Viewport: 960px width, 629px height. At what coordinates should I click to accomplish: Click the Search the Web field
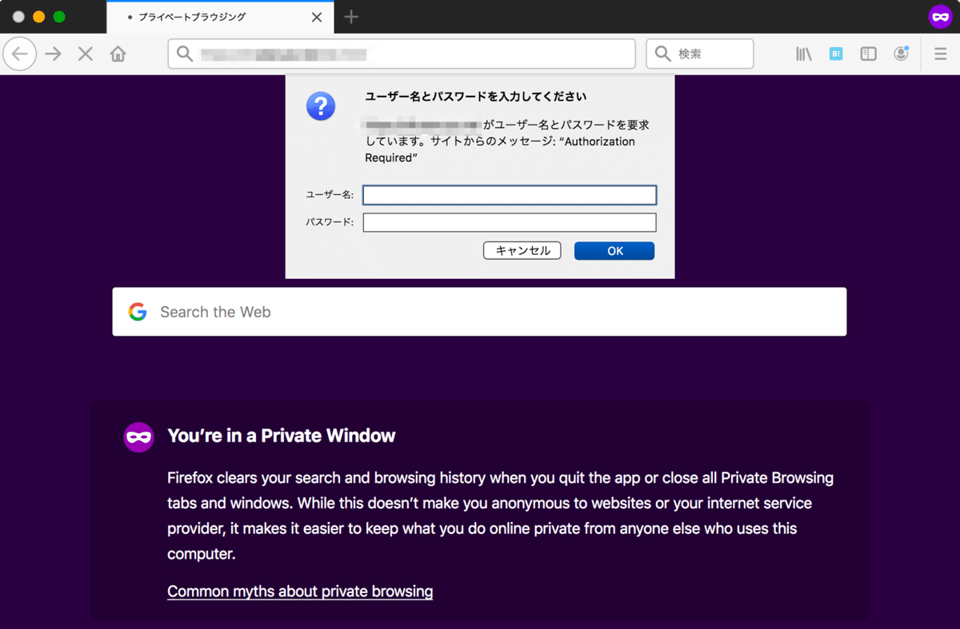pyautogui.click(x=480, y=312)
